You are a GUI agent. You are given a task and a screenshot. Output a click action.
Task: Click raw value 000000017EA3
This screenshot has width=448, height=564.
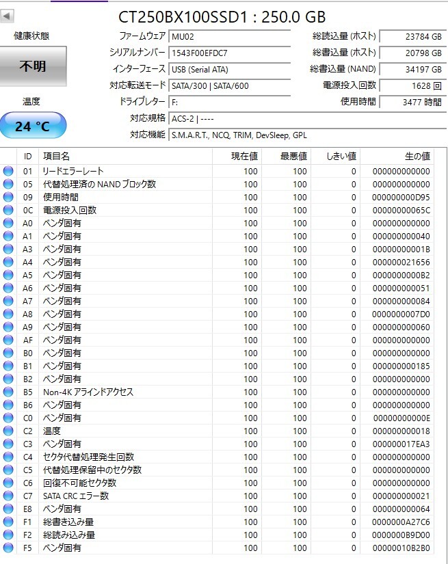point(401,444)
